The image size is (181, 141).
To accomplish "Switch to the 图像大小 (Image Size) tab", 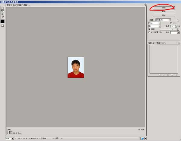I will click(x=161, y=43).
